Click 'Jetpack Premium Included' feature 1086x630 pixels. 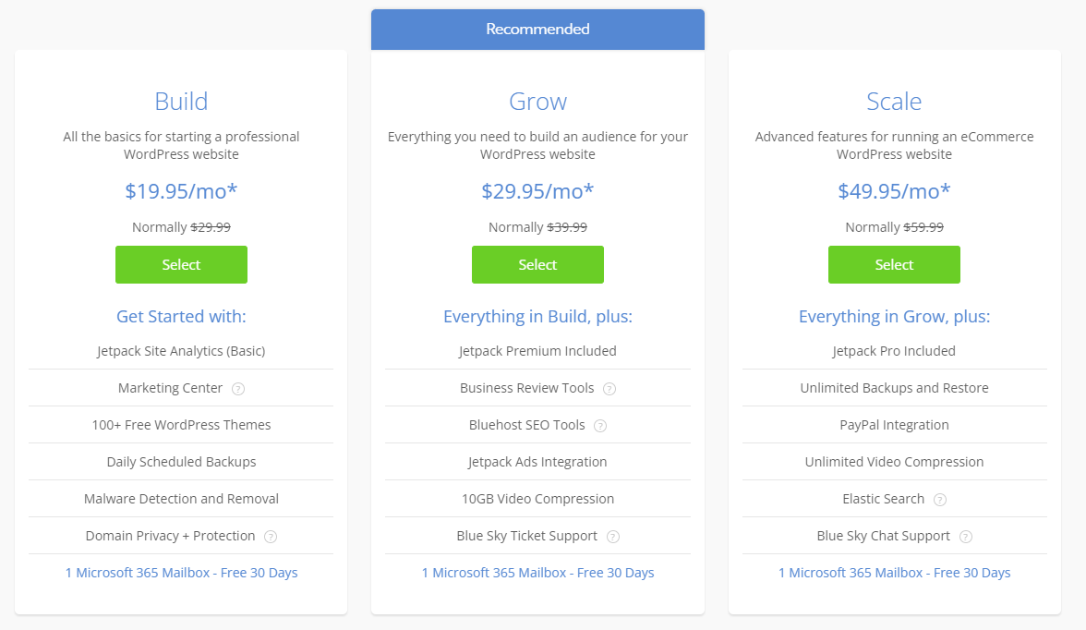(537, 351)
